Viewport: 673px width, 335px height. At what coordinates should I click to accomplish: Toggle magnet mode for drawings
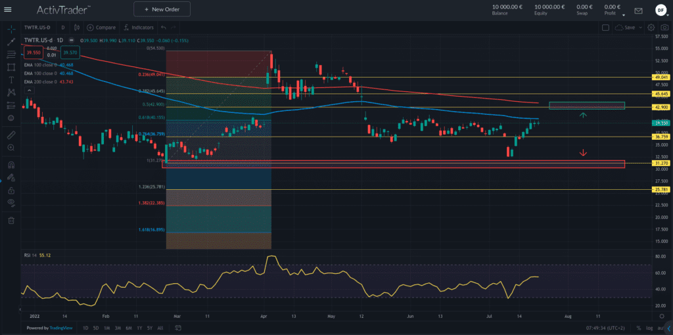(11, 165)
